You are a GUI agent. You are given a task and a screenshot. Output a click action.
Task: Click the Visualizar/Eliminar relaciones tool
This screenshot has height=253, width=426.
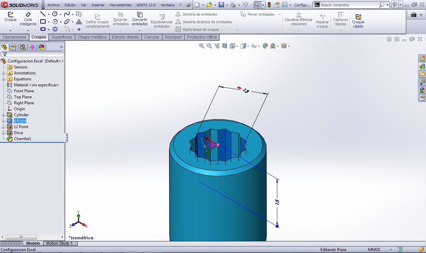(x=299, y=19)
